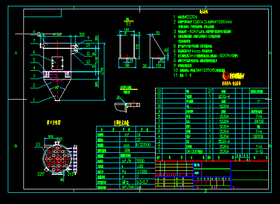This screenshot has width=280, height=204.
Task: Click the yellow parameters table title
Action: pyautogui.click(x=121, y=123)
